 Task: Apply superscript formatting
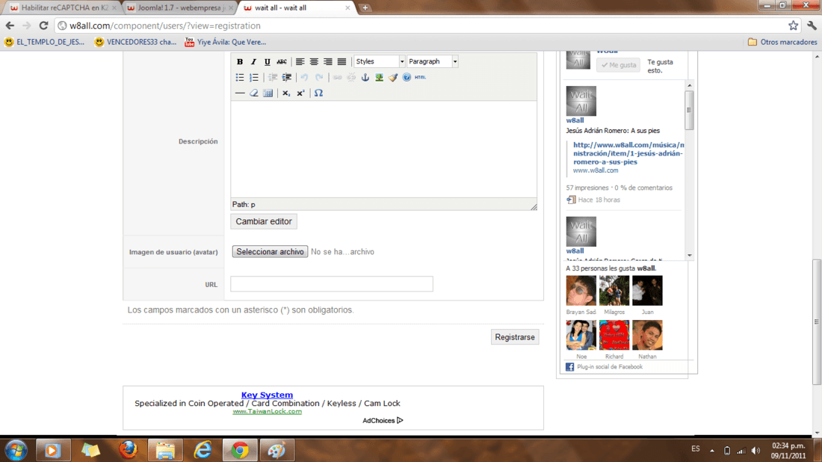pyautogui.click(x=300, y=93)
